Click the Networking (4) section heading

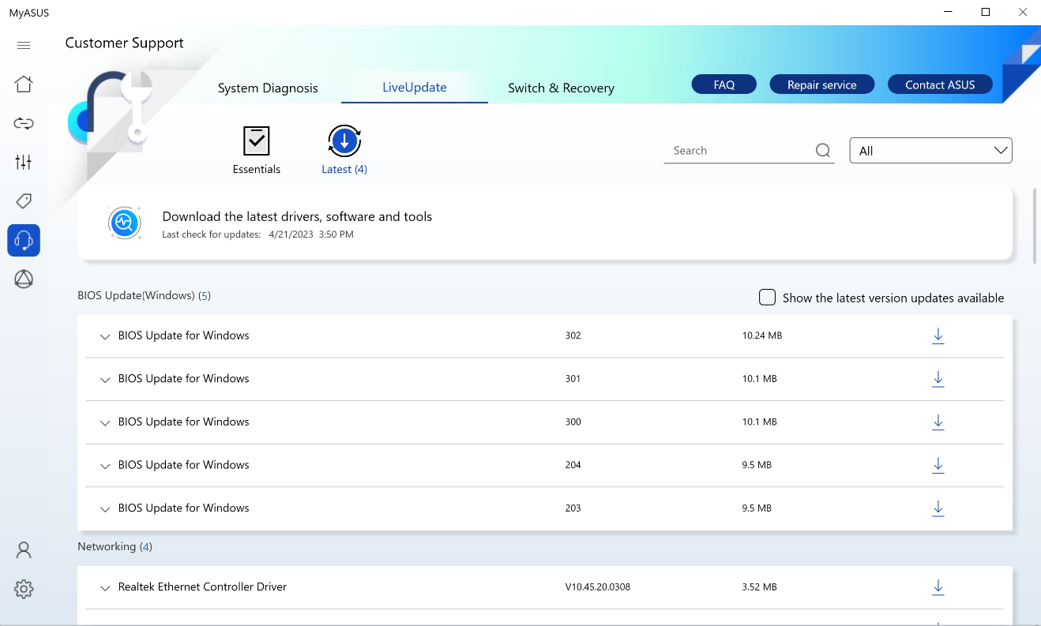pos(115,546)
